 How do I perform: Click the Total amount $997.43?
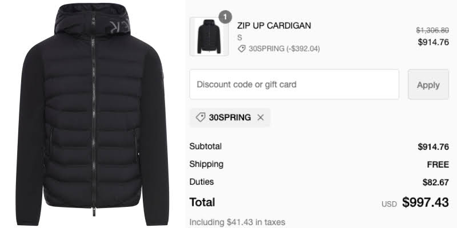click(426, 202)
